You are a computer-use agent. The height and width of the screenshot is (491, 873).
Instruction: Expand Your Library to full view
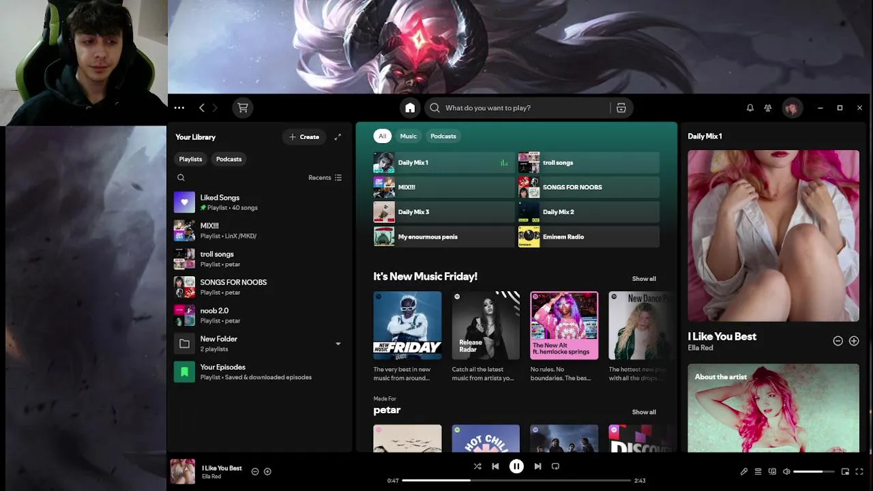pyautogui.click(x=338, y=137)
